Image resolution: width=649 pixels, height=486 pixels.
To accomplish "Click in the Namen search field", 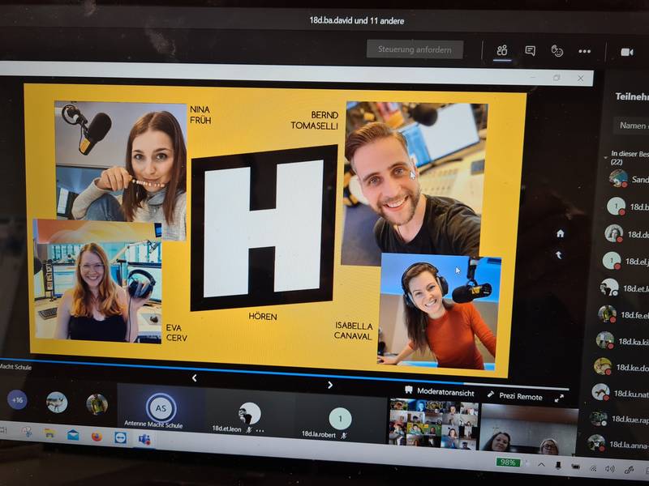I will coord(632,126).
